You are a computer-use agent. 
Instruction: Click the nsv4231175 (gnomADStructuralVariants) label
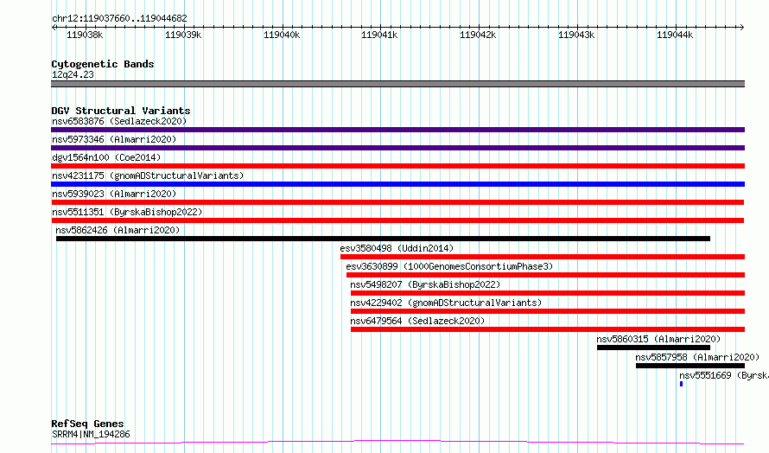(x=148, y=175)
